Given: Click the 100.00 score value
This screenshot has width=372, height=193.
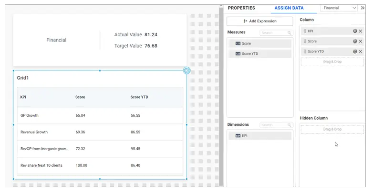Looking at the screenshot, I should point(82,165).
